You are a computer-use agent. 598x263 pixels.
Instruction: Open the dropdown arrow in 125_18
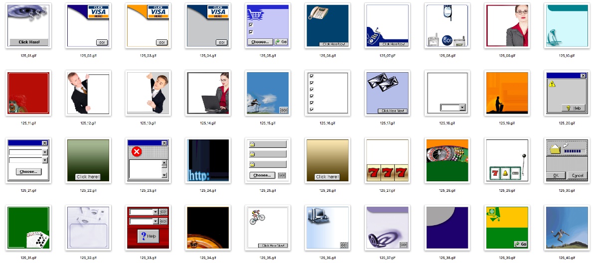(x=462, y=108)
